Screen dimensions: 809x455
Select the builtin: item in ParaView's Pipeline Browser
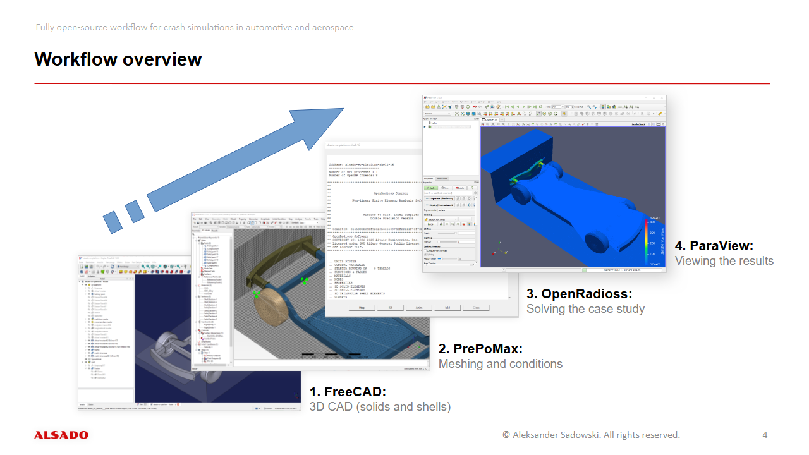point(435,123)
